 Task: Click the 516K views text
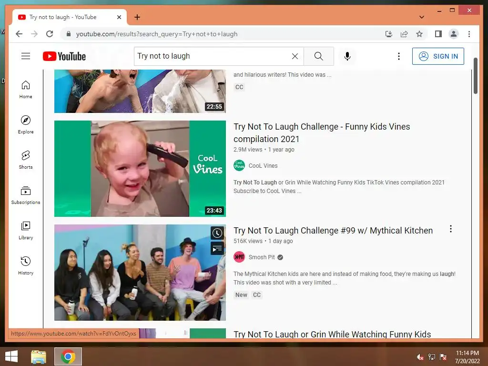click(x=248, y=241)
